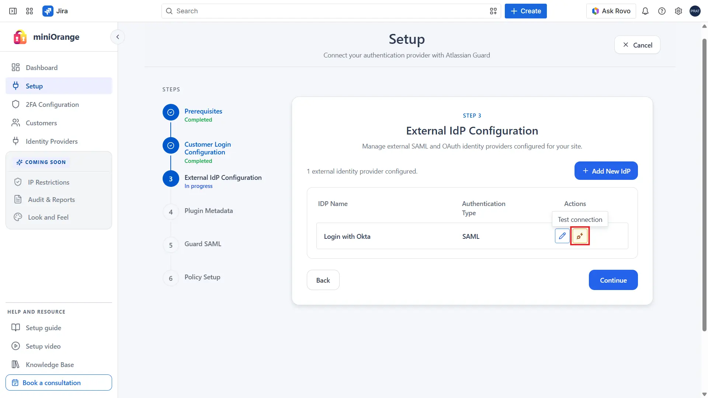Open the Knowledge Base link
The image size is (708, 398).
coord(59,364)
